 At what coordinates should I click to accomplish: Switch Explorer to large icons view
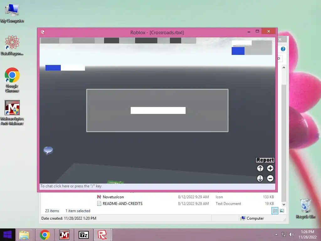282,211
